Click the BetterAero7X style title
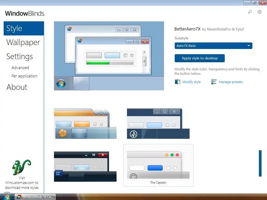Viewport: 267px width, 200px height. 187,29
